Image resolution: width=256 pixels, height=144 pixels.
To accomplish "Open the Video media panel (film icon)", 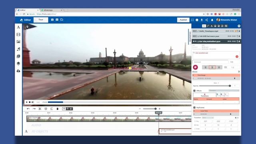I will point(18,34).
